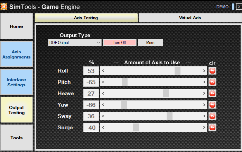Click the DEMO label in title bar
Screen dimensions: 242x152
pos(222,7)
